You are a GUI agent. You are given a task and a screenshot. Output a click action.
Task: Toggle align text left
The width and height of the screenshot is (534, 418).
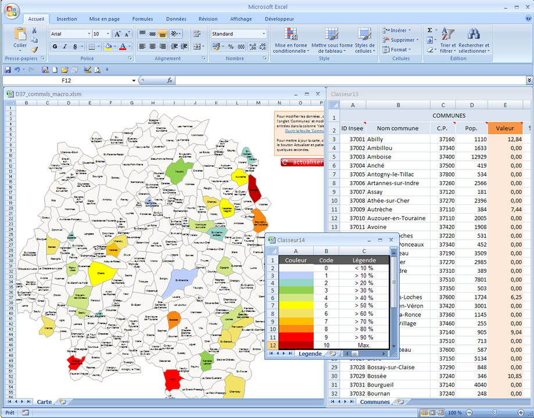coord(142,46)
